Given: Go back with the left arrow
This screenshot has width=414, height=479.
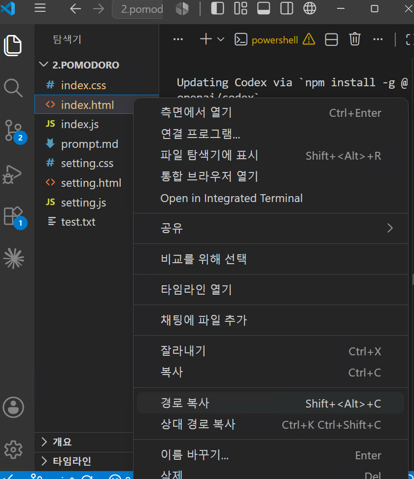Looking at the screenshot, I should (75, 8).
